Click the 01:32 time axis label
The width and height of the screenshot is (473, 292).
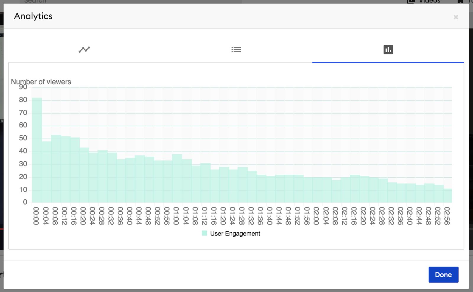tap(251, 216)
